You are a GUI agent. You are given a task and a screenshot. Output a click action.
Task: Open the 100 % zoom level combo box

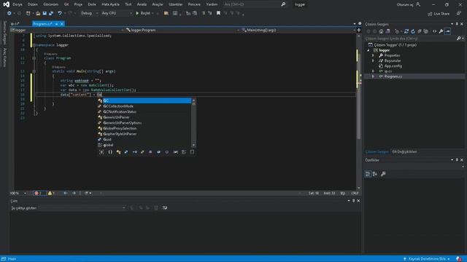point(18,194)
